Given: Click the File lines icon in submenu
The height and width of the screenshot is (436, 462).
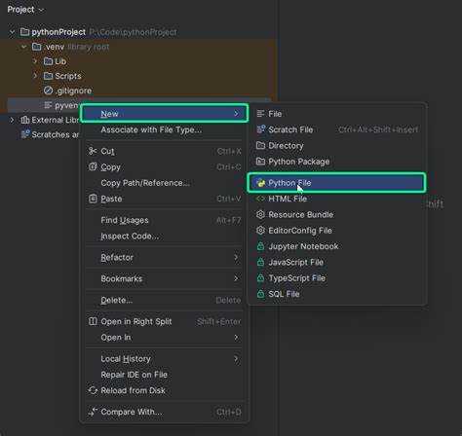Looking at the screenshot, I should point(260,114).
